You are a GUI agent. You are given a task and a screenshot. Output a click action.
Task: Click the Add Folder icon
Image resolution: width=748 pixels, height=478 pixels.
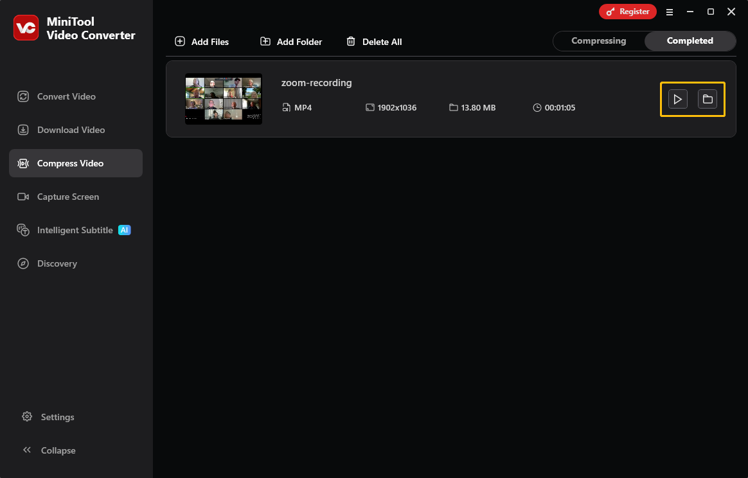pos(265,41)
